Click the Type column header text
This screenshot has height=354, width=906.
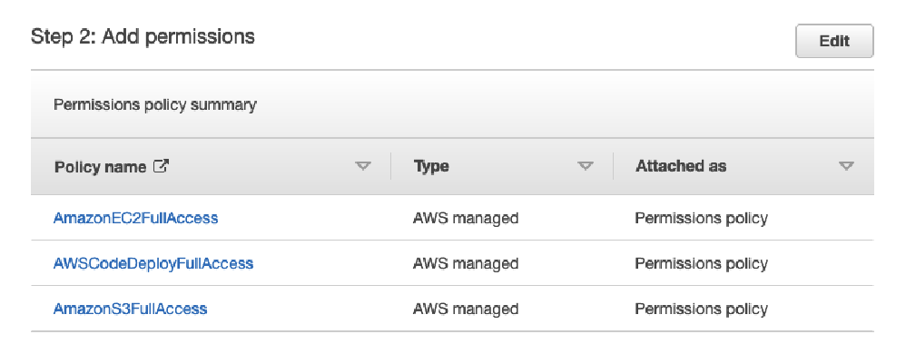[431, 167]
